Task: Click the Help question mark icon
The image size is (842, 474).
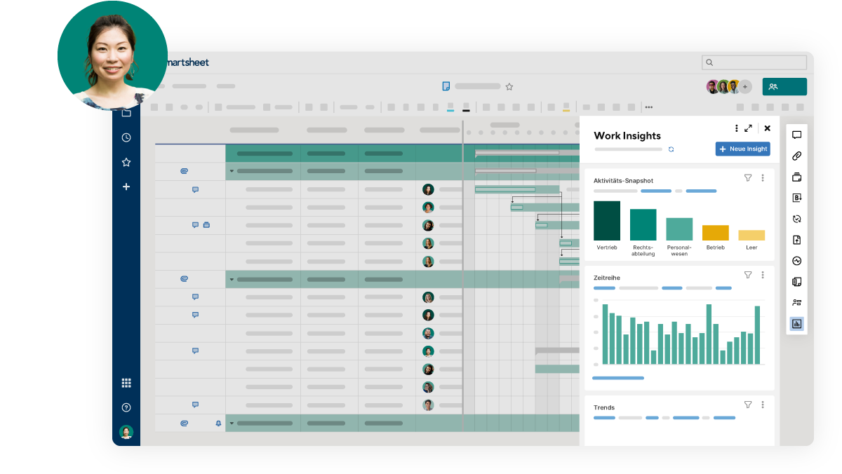Action: click(x=126, y=407)
